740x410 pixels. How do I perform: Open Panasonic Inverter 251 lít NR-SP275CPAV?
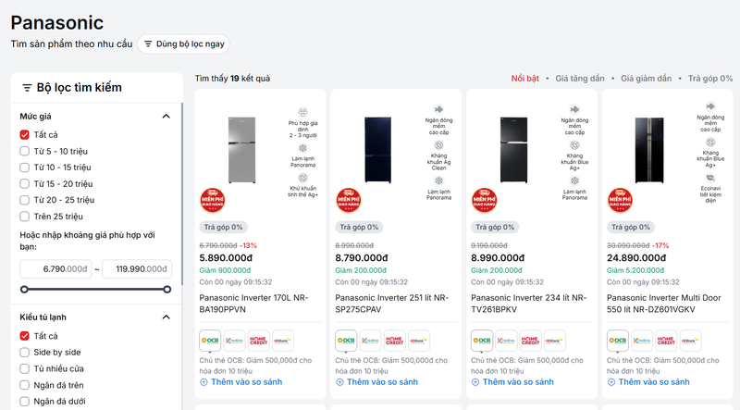click(391, 304)
